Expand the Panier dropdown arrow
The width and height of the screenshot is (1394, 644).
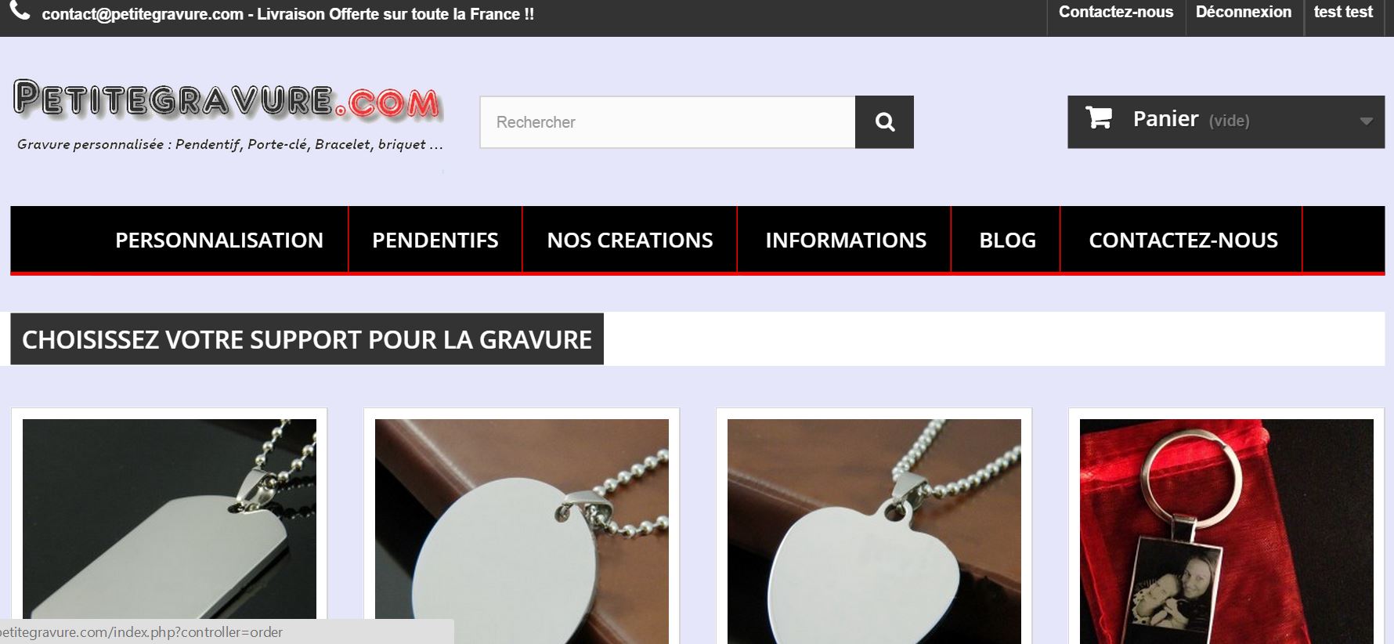tap(1366, 121)
